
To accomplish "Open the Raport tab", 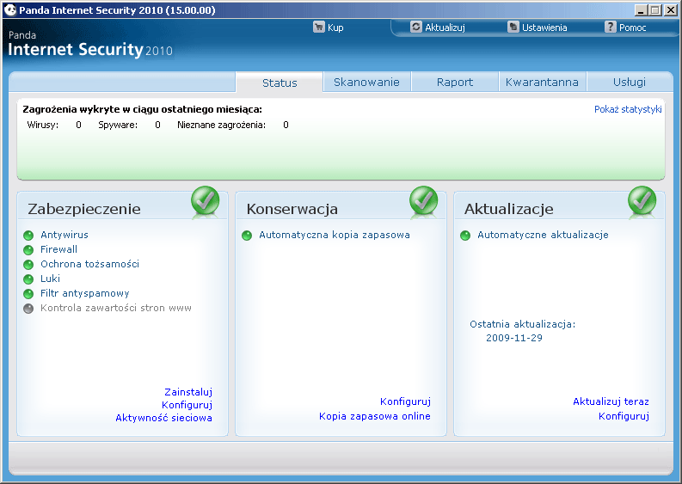I will (x=454, y=82).
